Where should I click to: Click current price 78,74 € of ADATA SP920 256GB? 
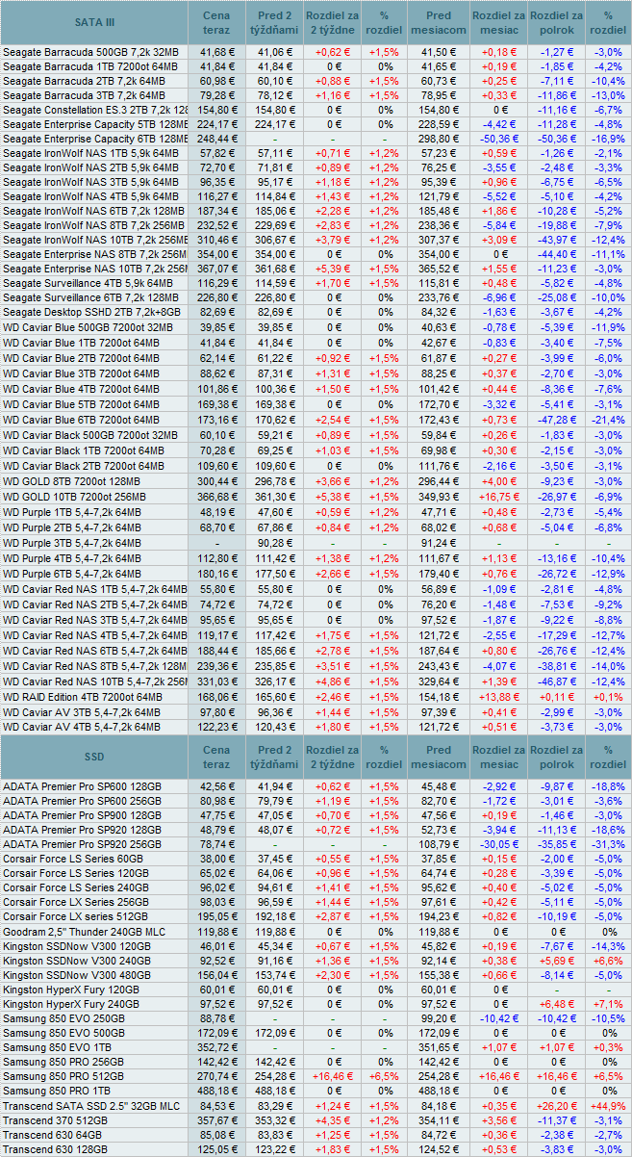(216, 844)
